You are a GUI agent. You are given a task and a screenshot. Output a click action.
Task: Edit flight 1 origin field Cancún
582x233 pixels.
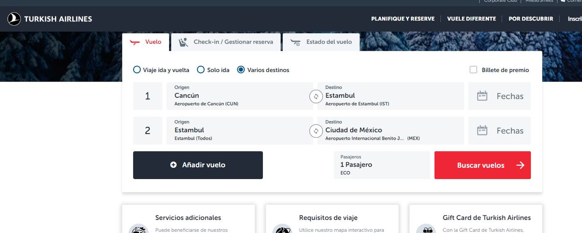click(x=240, y=96)
